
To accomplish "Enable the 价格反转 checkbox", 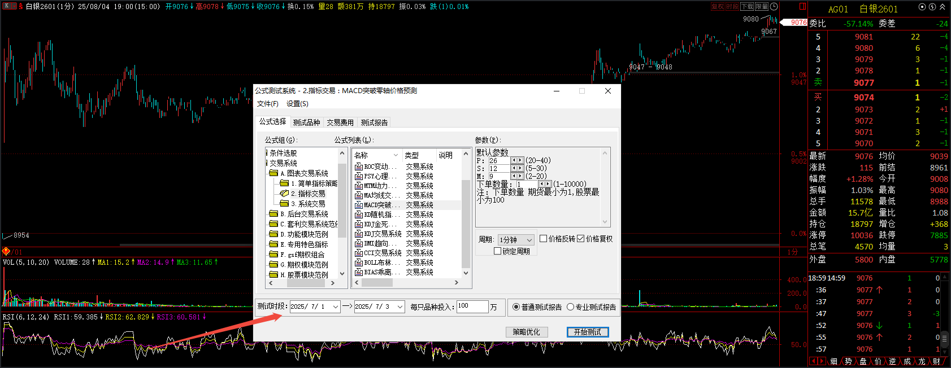I will [x=543, y=239].
